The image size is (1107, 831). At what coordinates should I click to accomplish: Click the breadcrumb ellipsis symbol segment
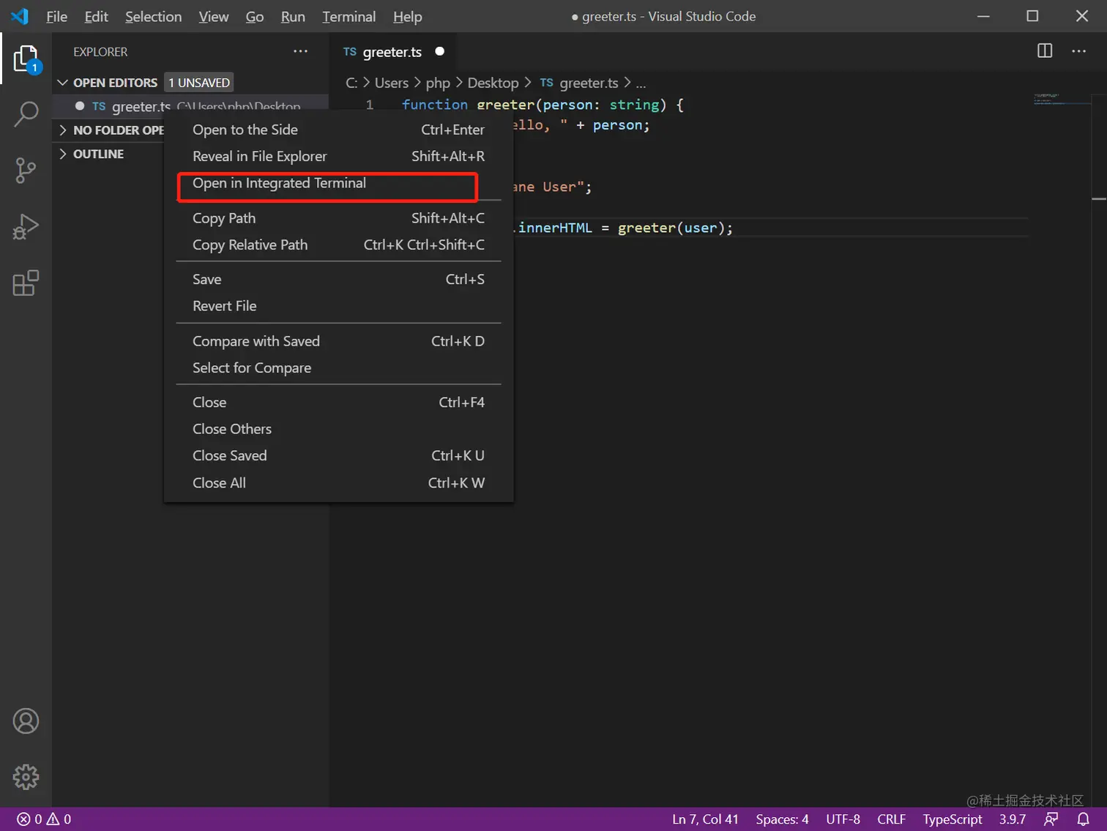pyautogui.click(x=641, y=83)
